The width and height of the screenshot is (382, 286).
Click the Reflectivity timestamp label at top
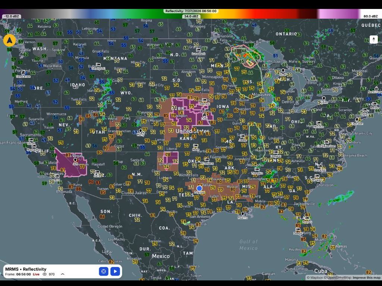coord(191,11)
